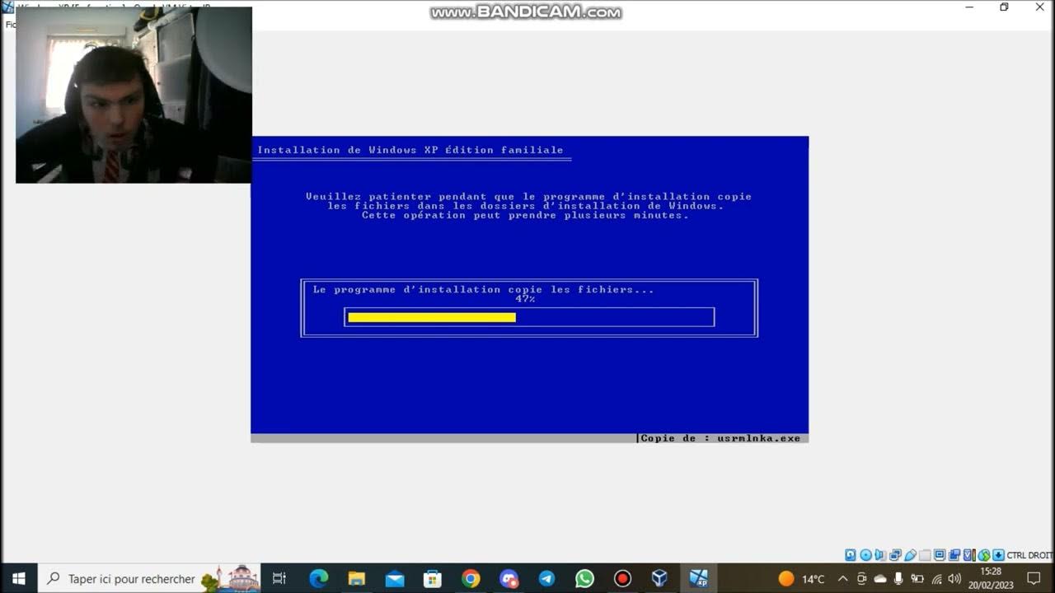This screenshot has height=593, width=1055.
Task: Open the optical drive status icon
Action: tap(865, 555)
